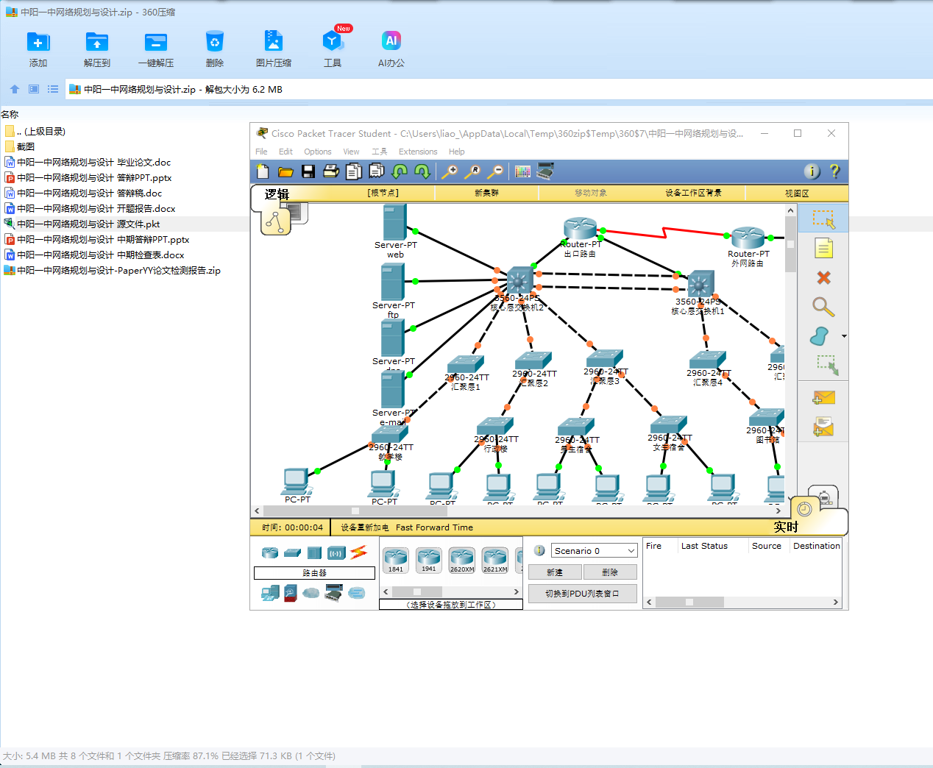Click the 新集群 New Cluster button

[x=486, y=193]
